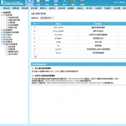Click the 系统设置 panel header icon

pos(2,13)
